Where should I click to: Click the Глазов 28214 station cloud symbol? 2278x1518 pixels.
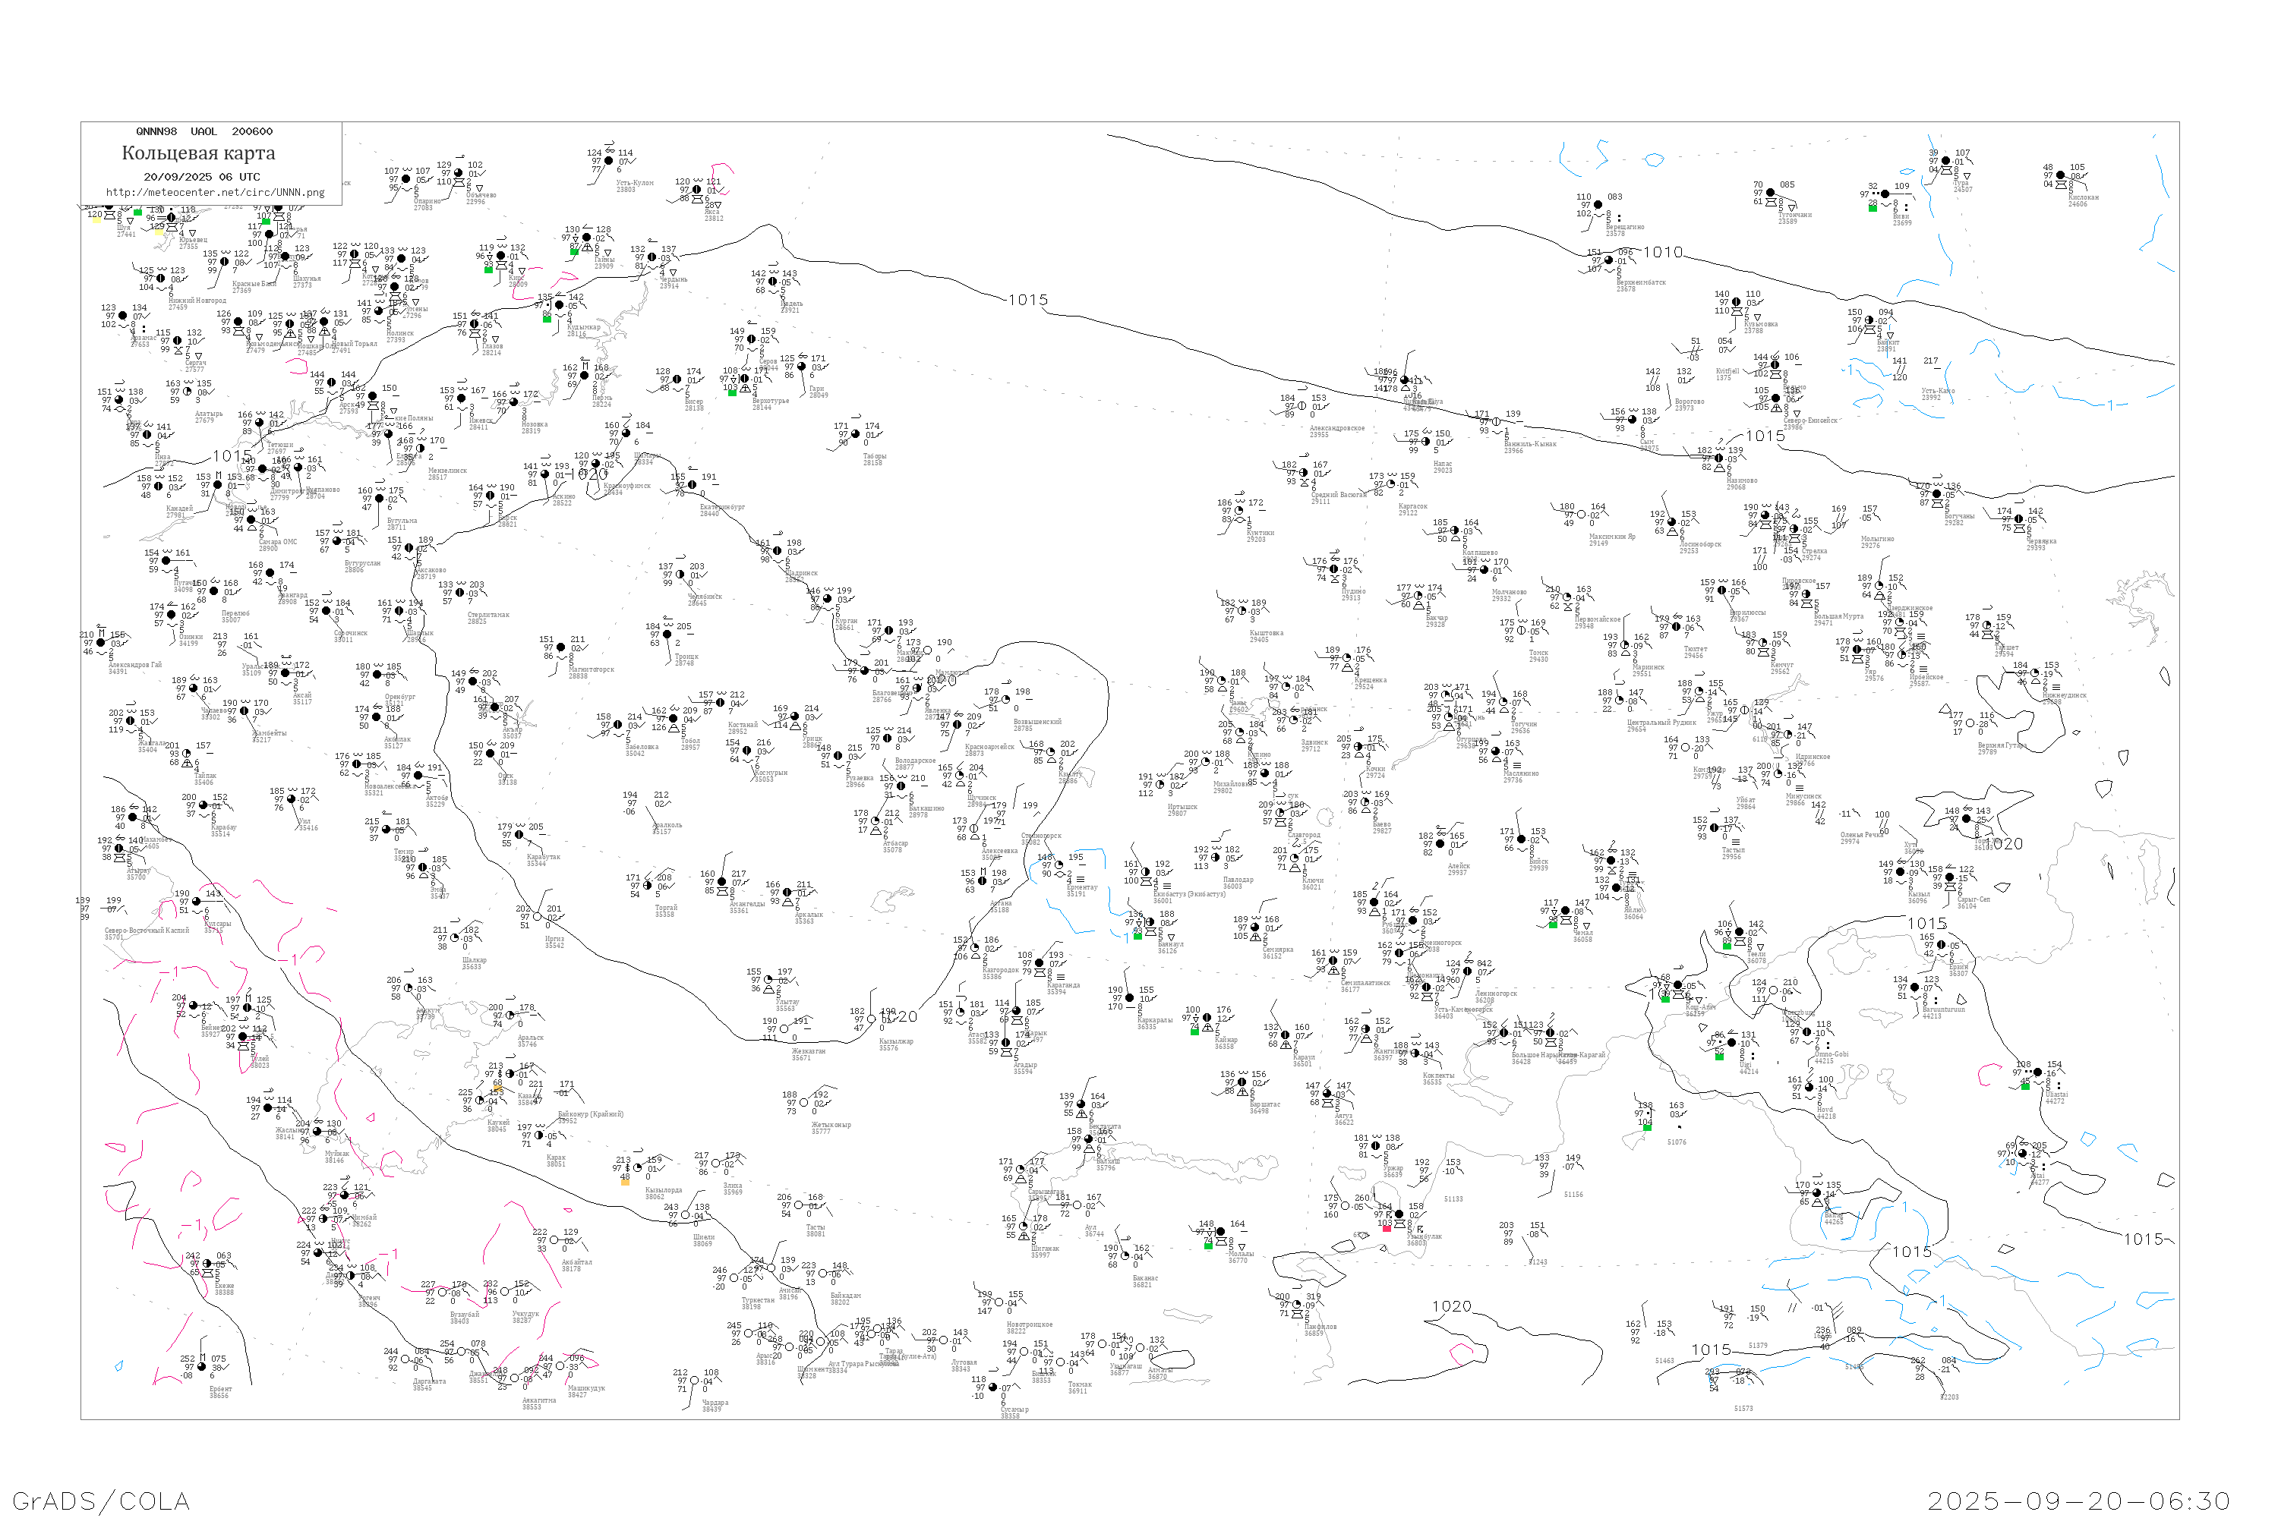point(474,324)
